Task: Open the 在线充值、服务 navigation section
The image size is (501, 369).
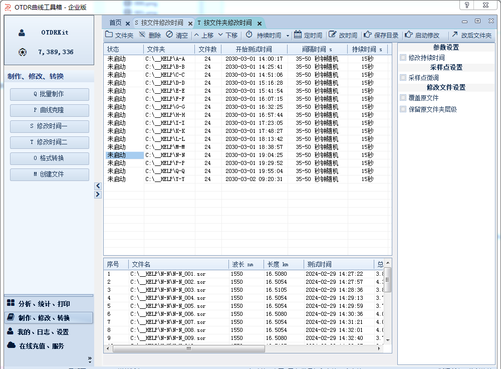Action: 49,346
